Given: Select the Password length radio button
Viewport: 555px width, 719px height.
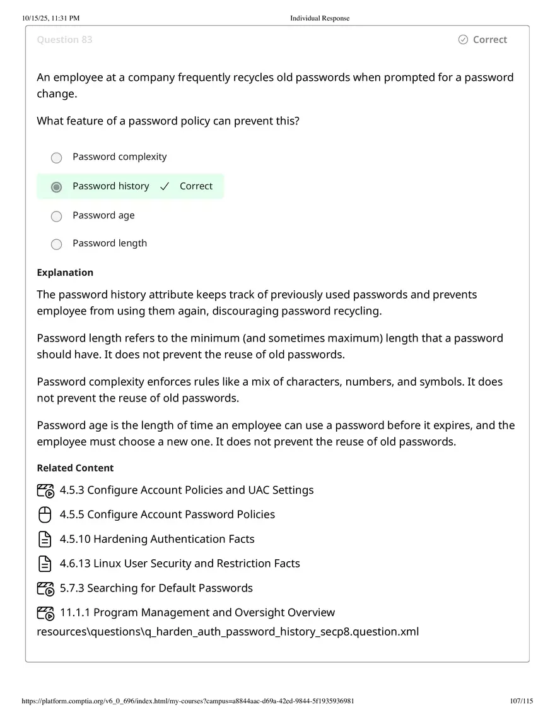Looking at the screenshot, I should coord(56,244).
